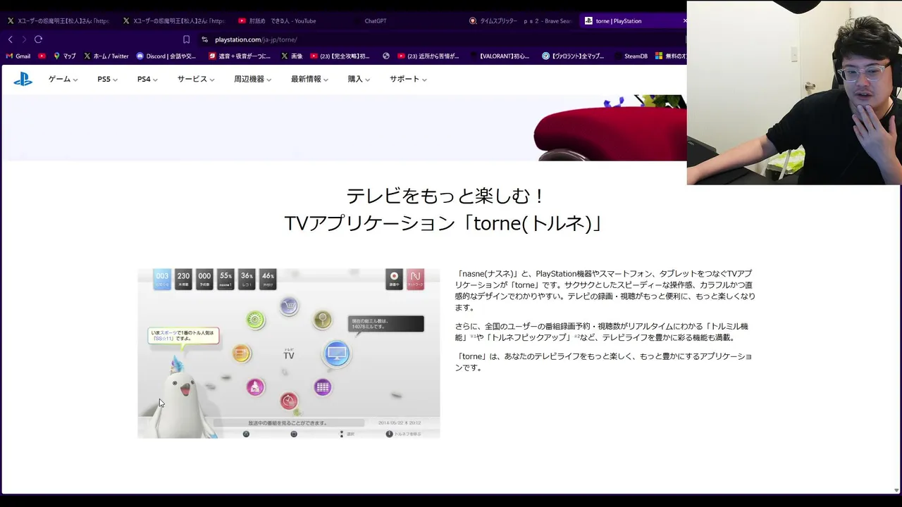Viewport: 902px width, 507px height.
Task: Open site info icon in address bar
Action: pos(204,39)
